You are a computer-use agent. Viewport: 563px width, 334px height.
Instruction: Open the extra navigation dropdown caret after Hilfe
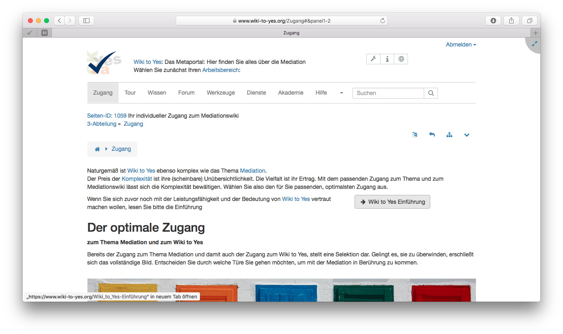(x=341, y=93)
